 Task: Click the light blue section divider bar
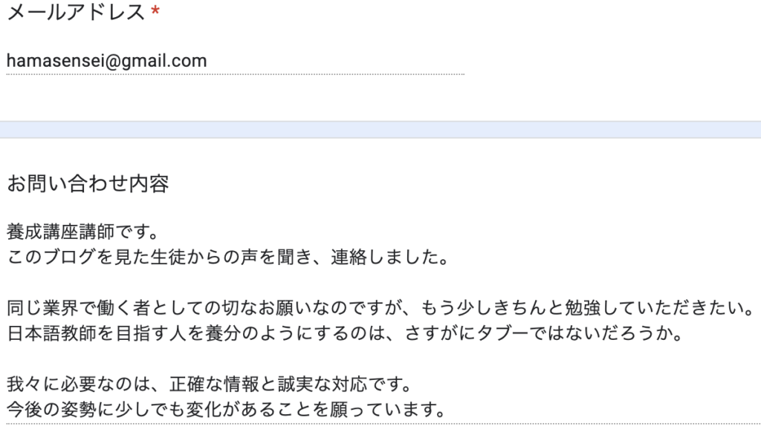tap(380, 129)
